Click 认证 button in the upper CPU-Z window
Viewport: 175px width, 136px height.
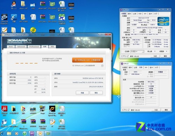(x=155, y=56)
